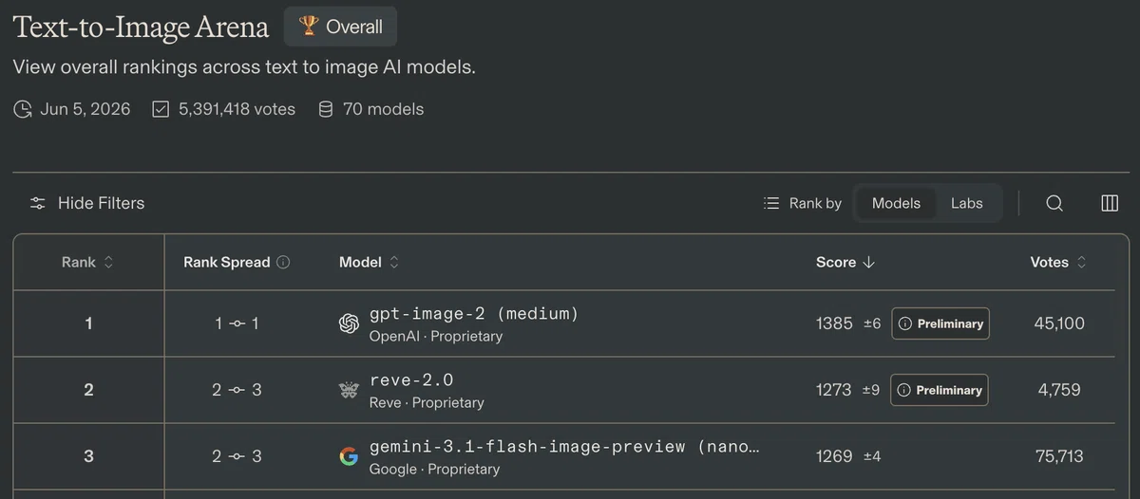Click the OpenAI logo for gpt-image-2
The image size is (1140, 499).
(x=349, y=323)
